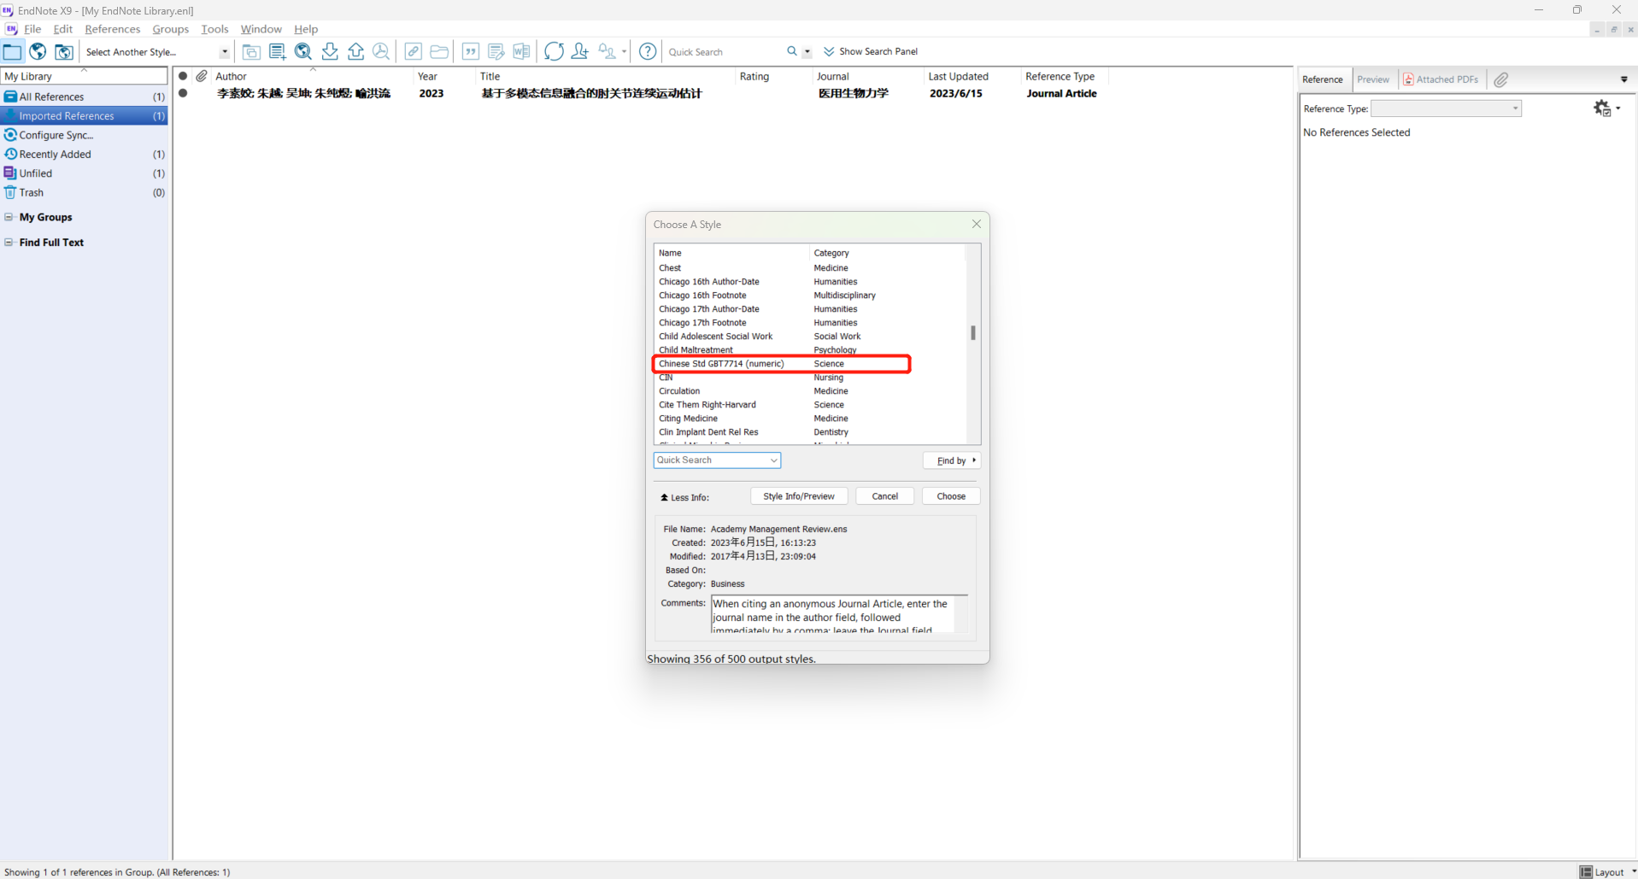
Task: Click the Insert Citation quote icon
Action: (471, 51)
